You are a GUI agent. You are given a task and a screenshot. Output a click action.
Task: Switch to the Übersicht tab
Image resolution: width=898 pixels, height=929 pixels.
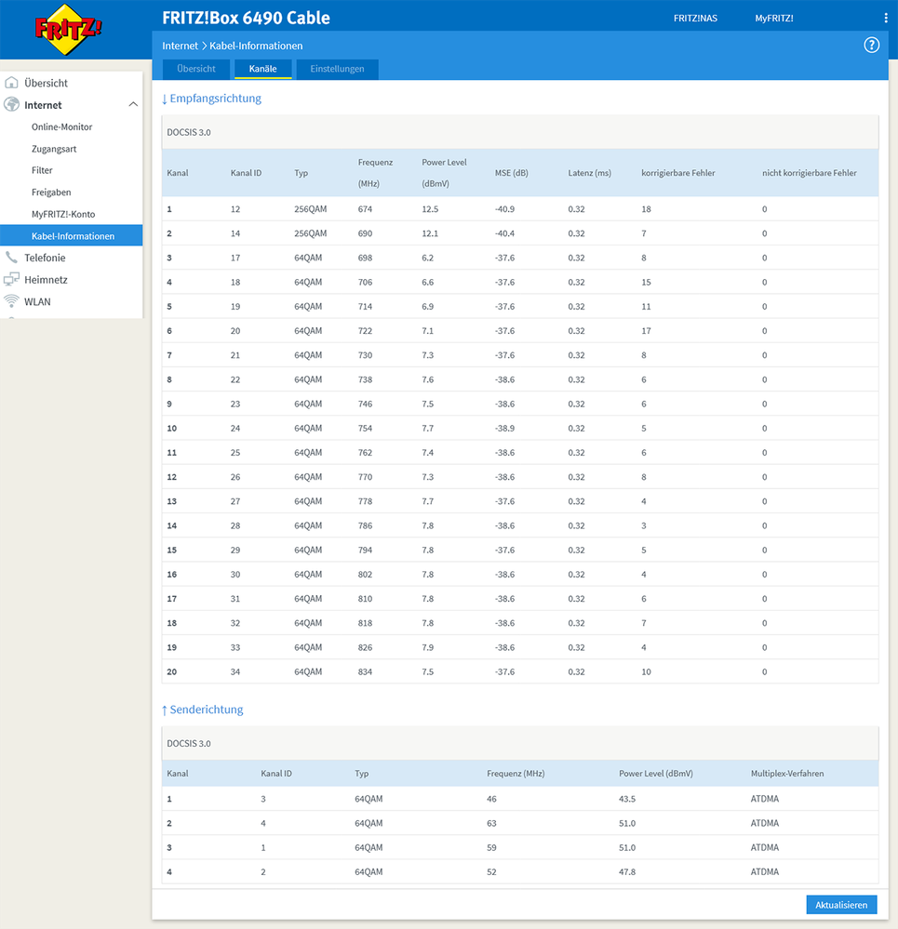196,69
